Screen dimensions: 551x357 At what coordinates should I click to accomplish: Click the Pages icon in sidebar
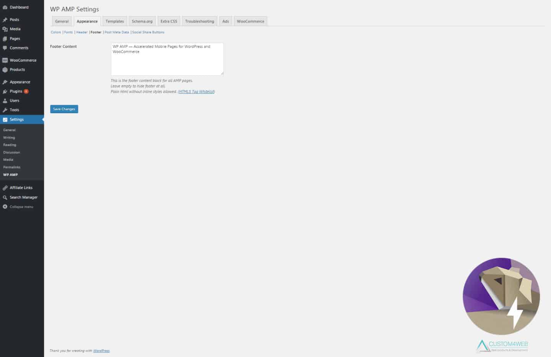pos(5,39)
